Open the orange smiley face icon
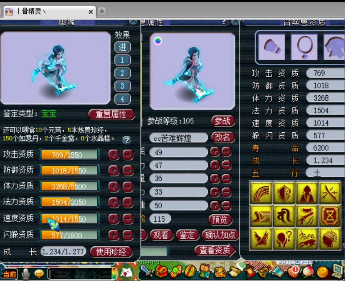The image size is (345, 281). click(323, 272)
